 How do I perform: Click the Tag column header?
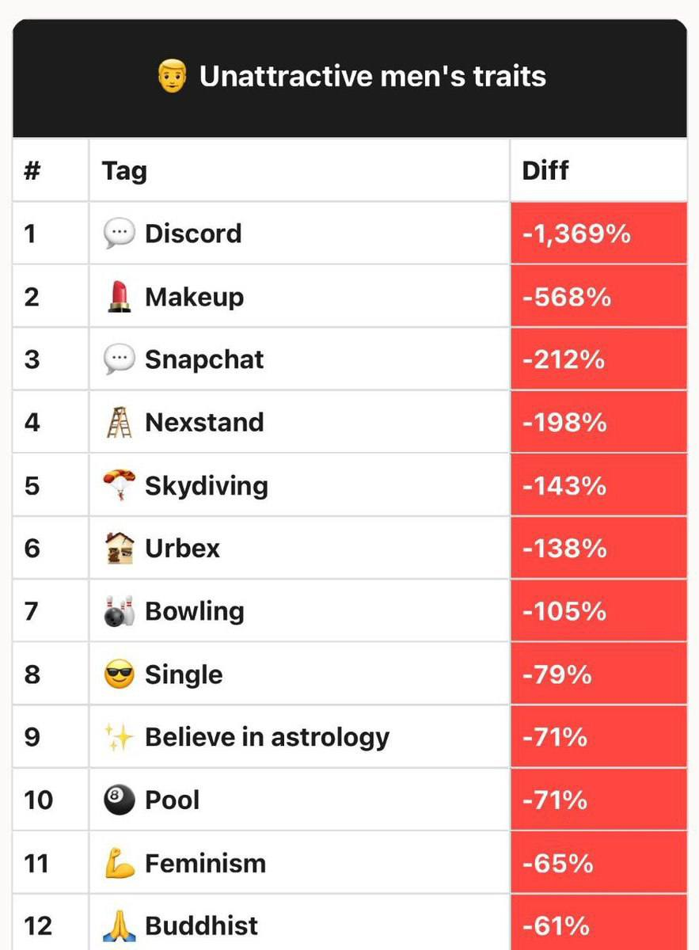(x=124, y=171)
